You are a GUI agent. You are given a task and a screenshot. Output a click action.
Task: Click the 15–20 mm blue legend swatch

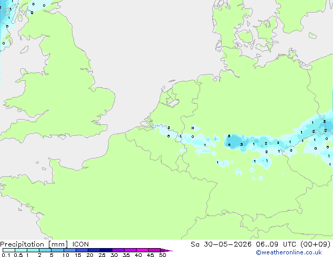pyautogui.click(x=82, y=250)
